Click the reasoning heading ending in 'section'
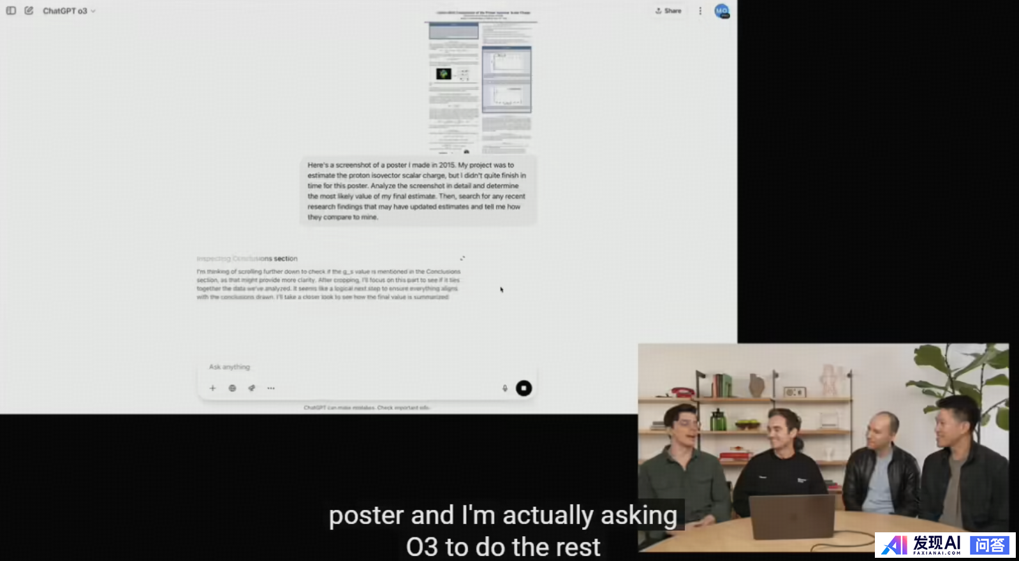This screenshot has height=561, width=1019. pyautogui.click(x=247, y=259)
